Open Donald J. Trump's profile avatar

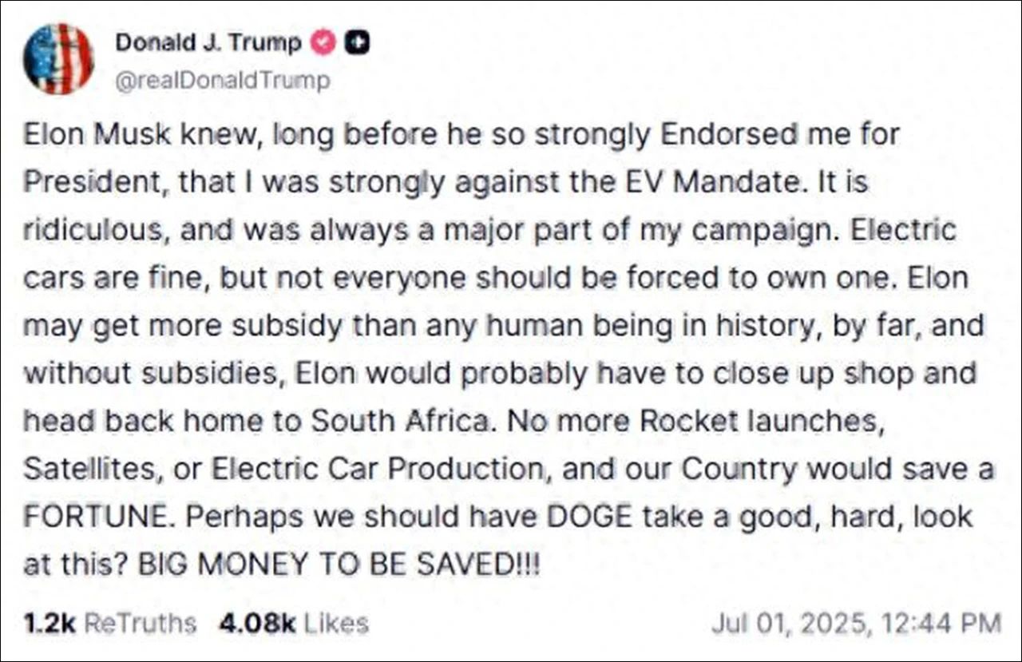click(x=58, y=59)
